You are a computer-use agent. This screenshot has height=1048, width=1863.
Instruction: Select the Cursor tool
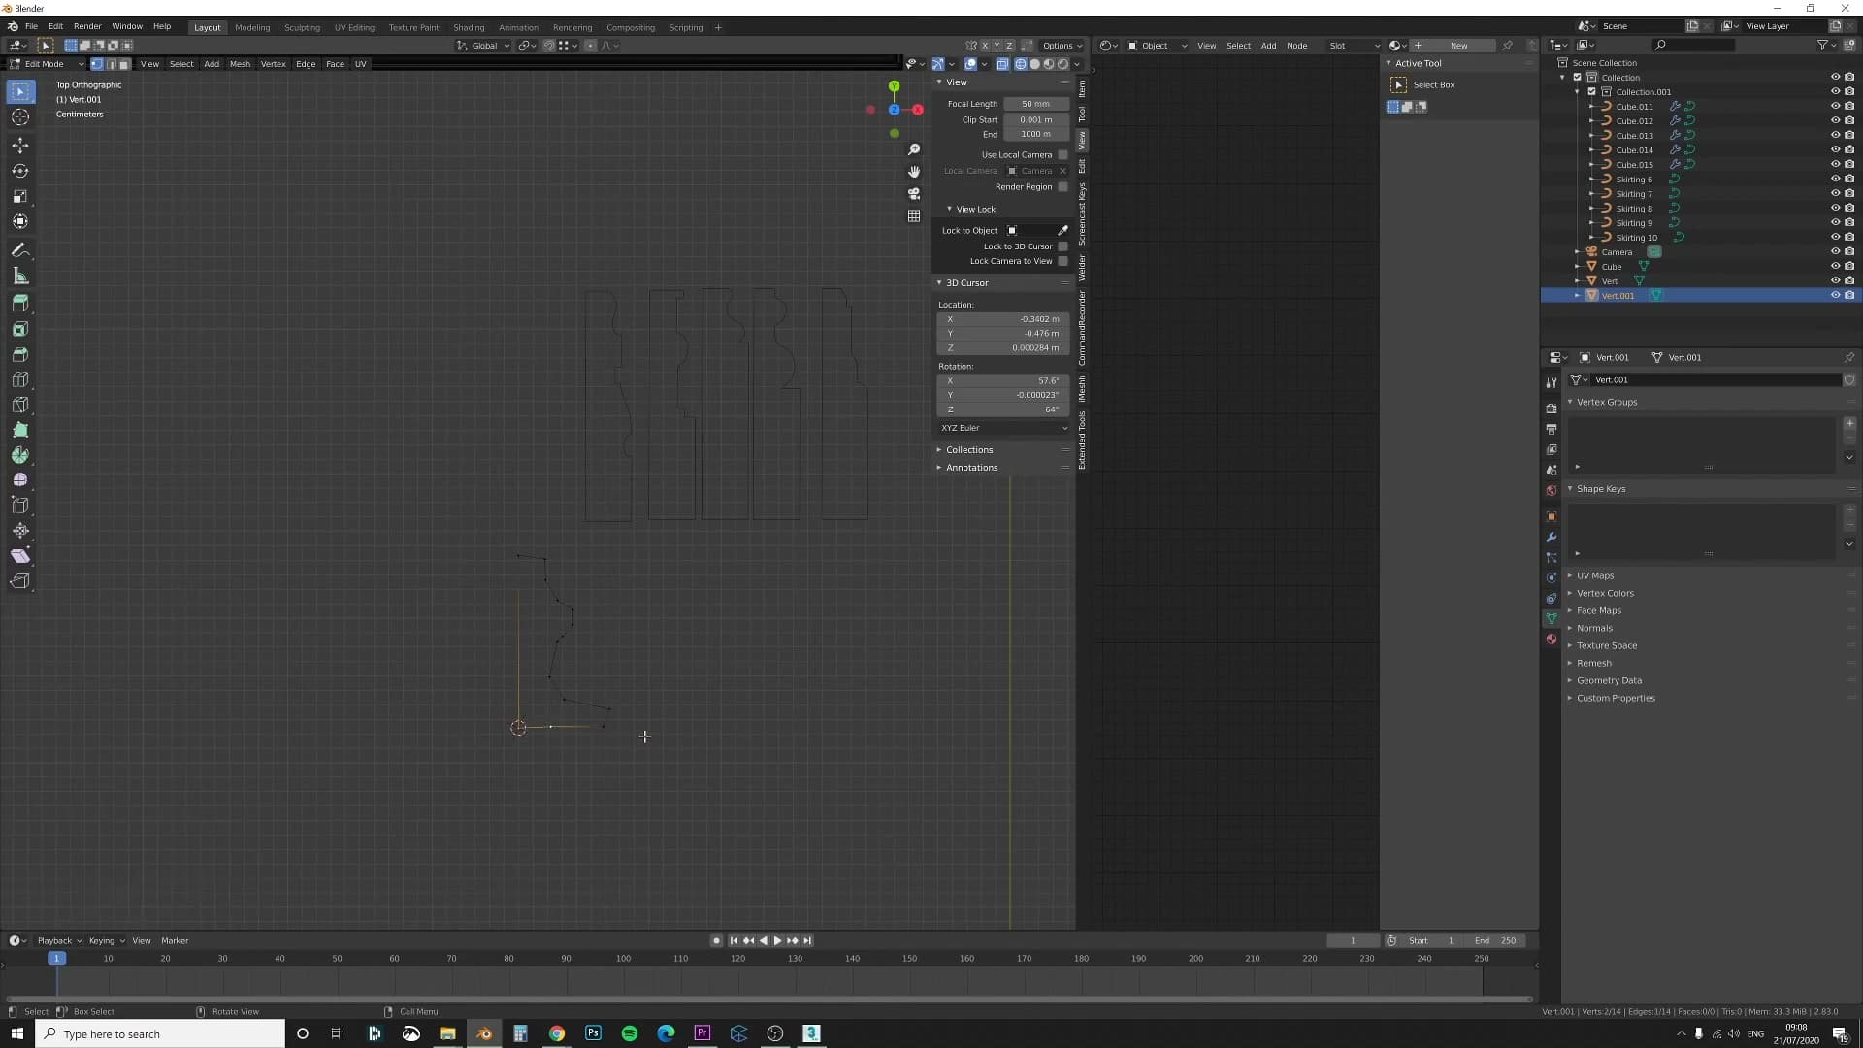19,117
